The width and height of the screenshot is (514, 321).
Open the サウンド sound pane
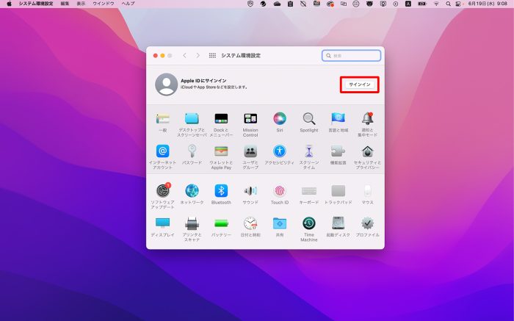point(250,191)
